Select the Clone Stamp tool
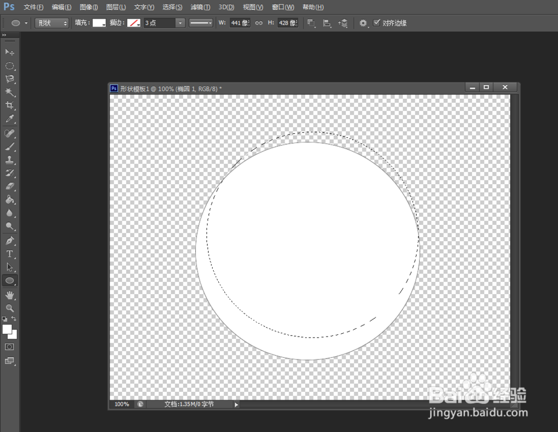Viewport: 558px width, 432px height. (x=9, y=160)
